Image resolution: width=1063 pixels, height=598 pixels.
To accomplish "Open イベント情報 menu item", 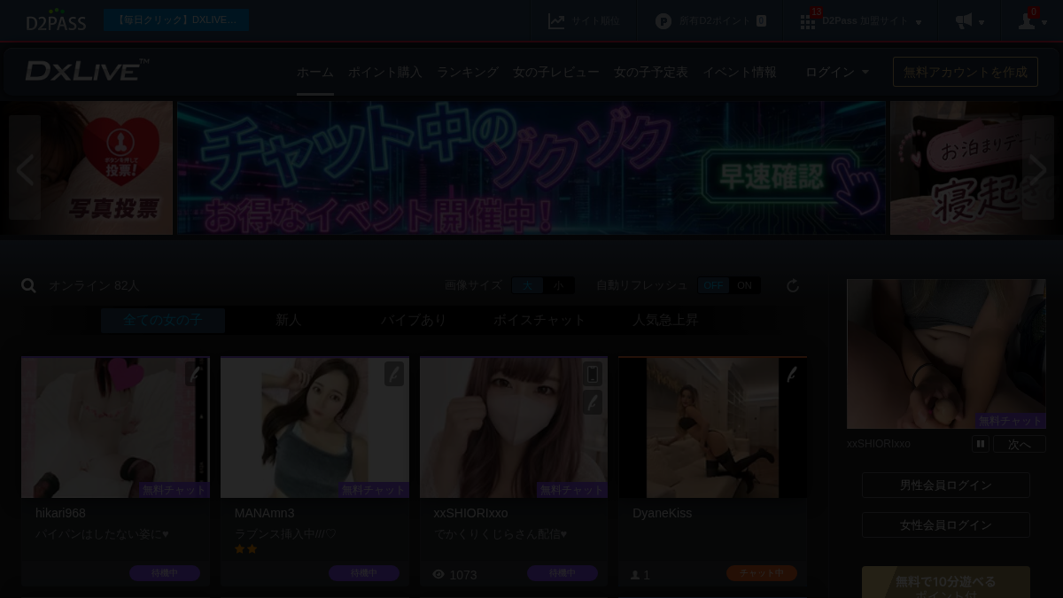I will point(740,72).
